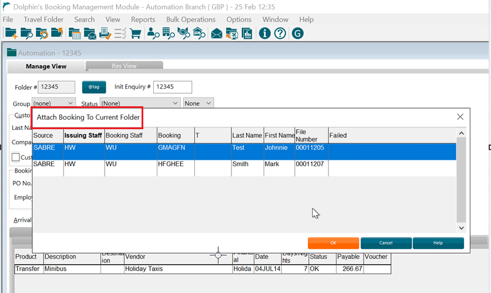Click the person search icon
Viewport: 491px width, 293px height.
(x=153, y=33)
